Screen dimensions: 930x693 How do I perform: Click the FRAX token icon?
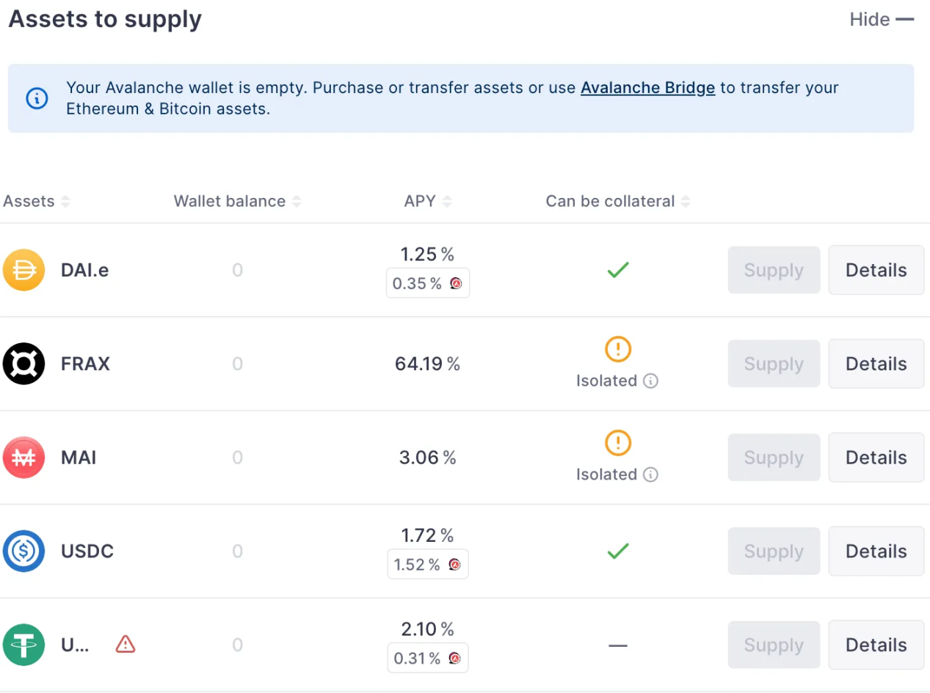tap(24, 364)
